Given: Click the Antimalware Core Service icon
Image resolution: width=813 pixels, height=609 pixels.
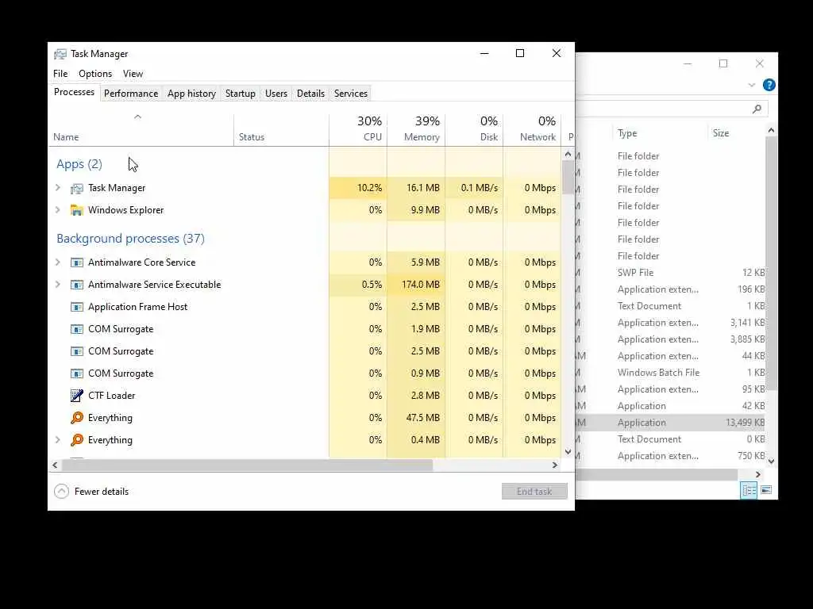Looking at the screenshot, I should click(x=77, y=262).
